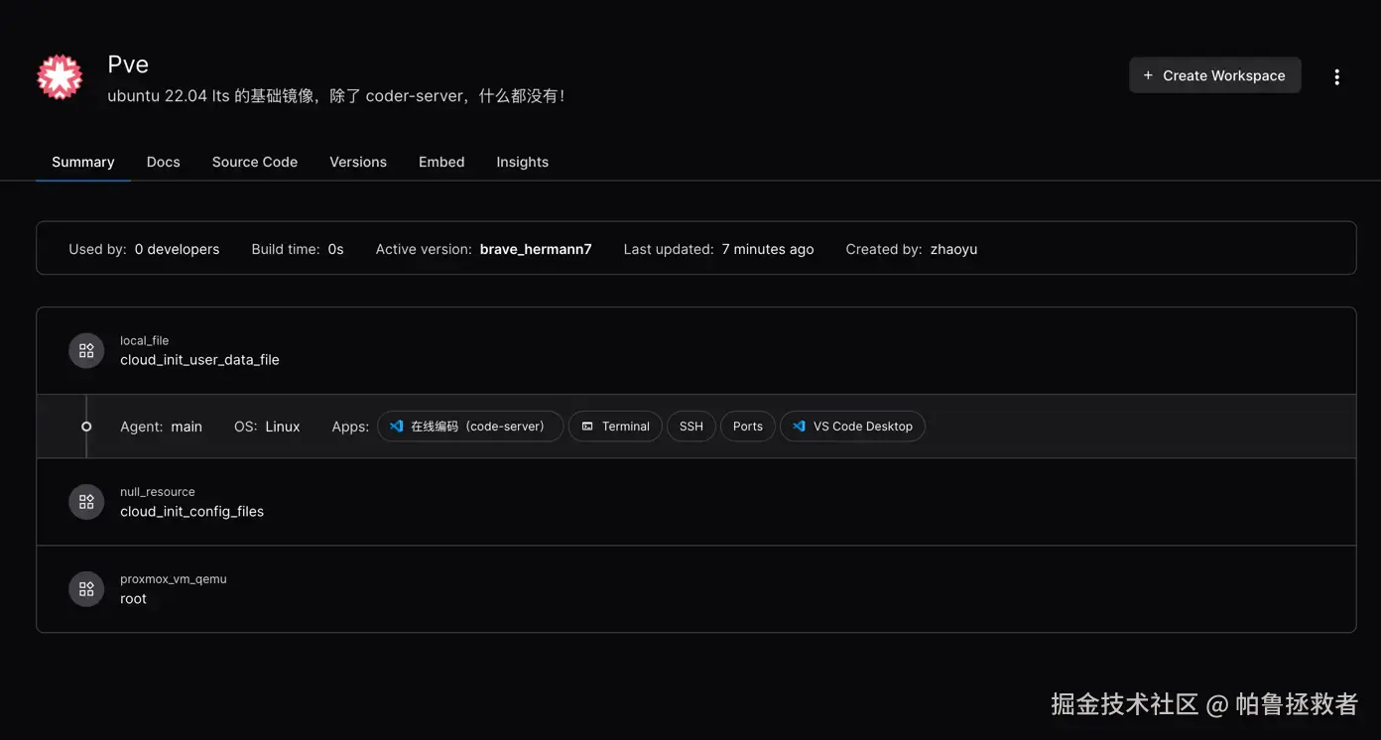Open the three-dot more options menu
Image resolution: width=1381 pixels, height=740 pixels.
coord(1336,76)
